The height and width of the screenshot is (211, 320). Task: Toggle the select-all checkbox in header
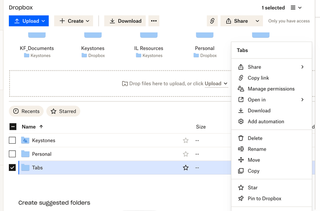tap(12, 127)
